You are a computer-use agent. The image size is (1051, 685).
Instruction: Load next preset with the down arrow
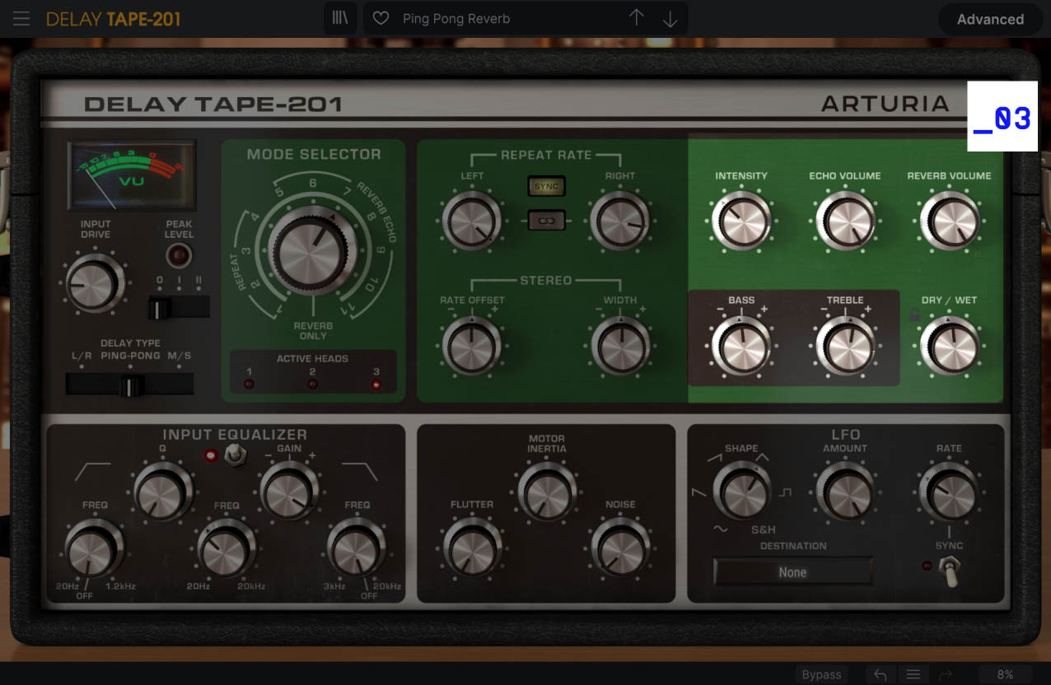tap(670, 18)
